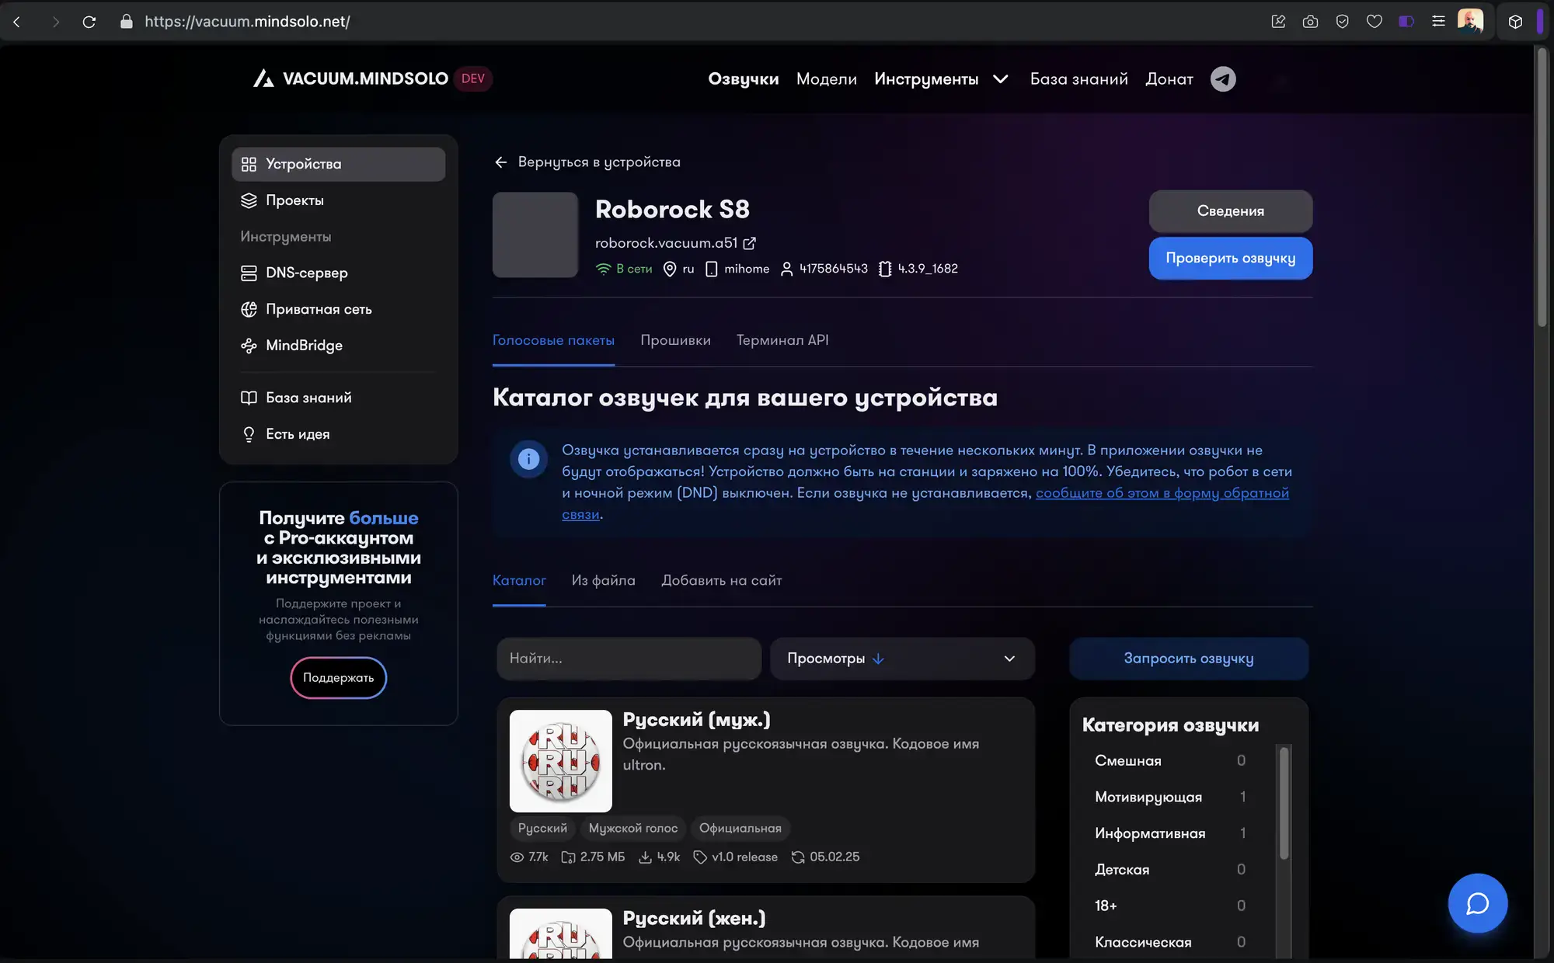Switch to the Терминал API tab
This screenshot has width=1554, height=963.
[782, 340]
